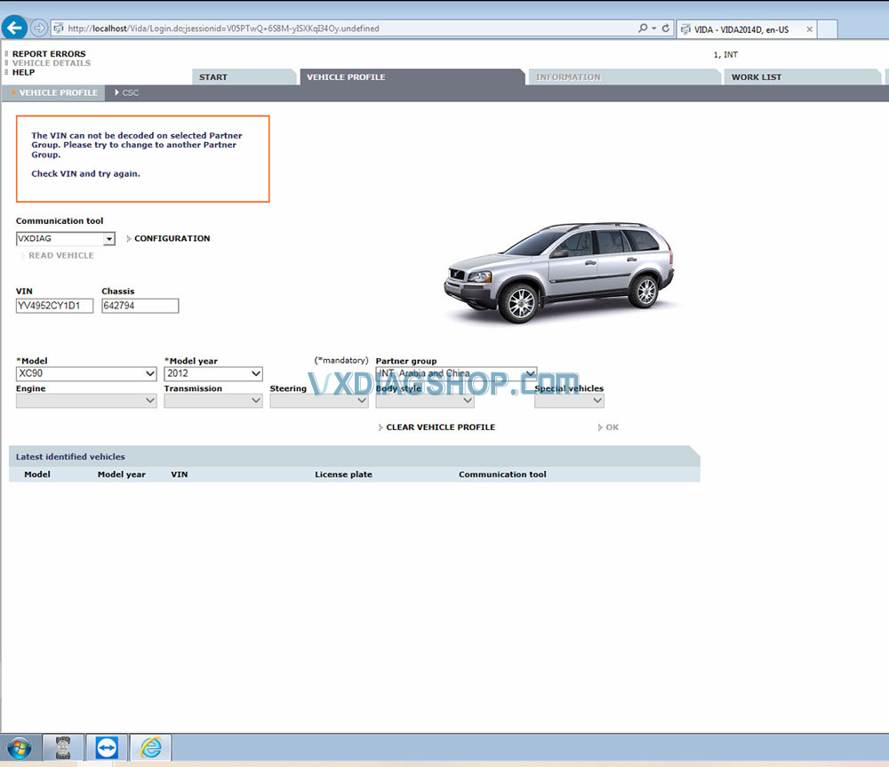Click the VIDA taskbar application icon
The image size is (889, 767).
[x=63, y=748]
